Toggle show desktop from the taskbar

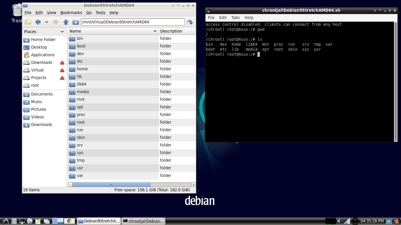tap(22, 221)
